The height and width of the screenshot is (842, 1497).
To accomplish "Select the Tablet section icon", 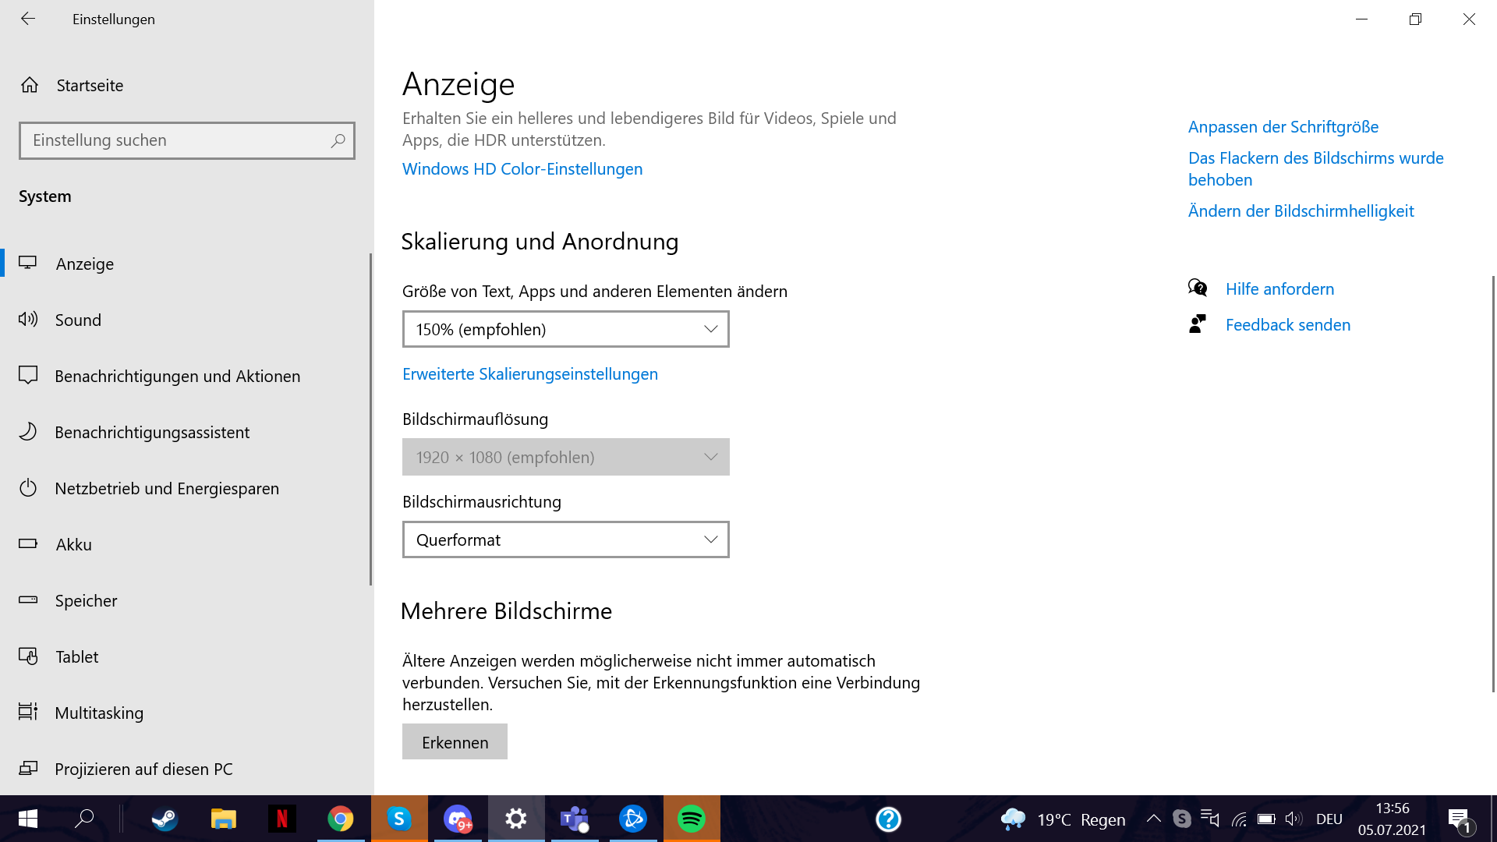I will pos(29,656).
